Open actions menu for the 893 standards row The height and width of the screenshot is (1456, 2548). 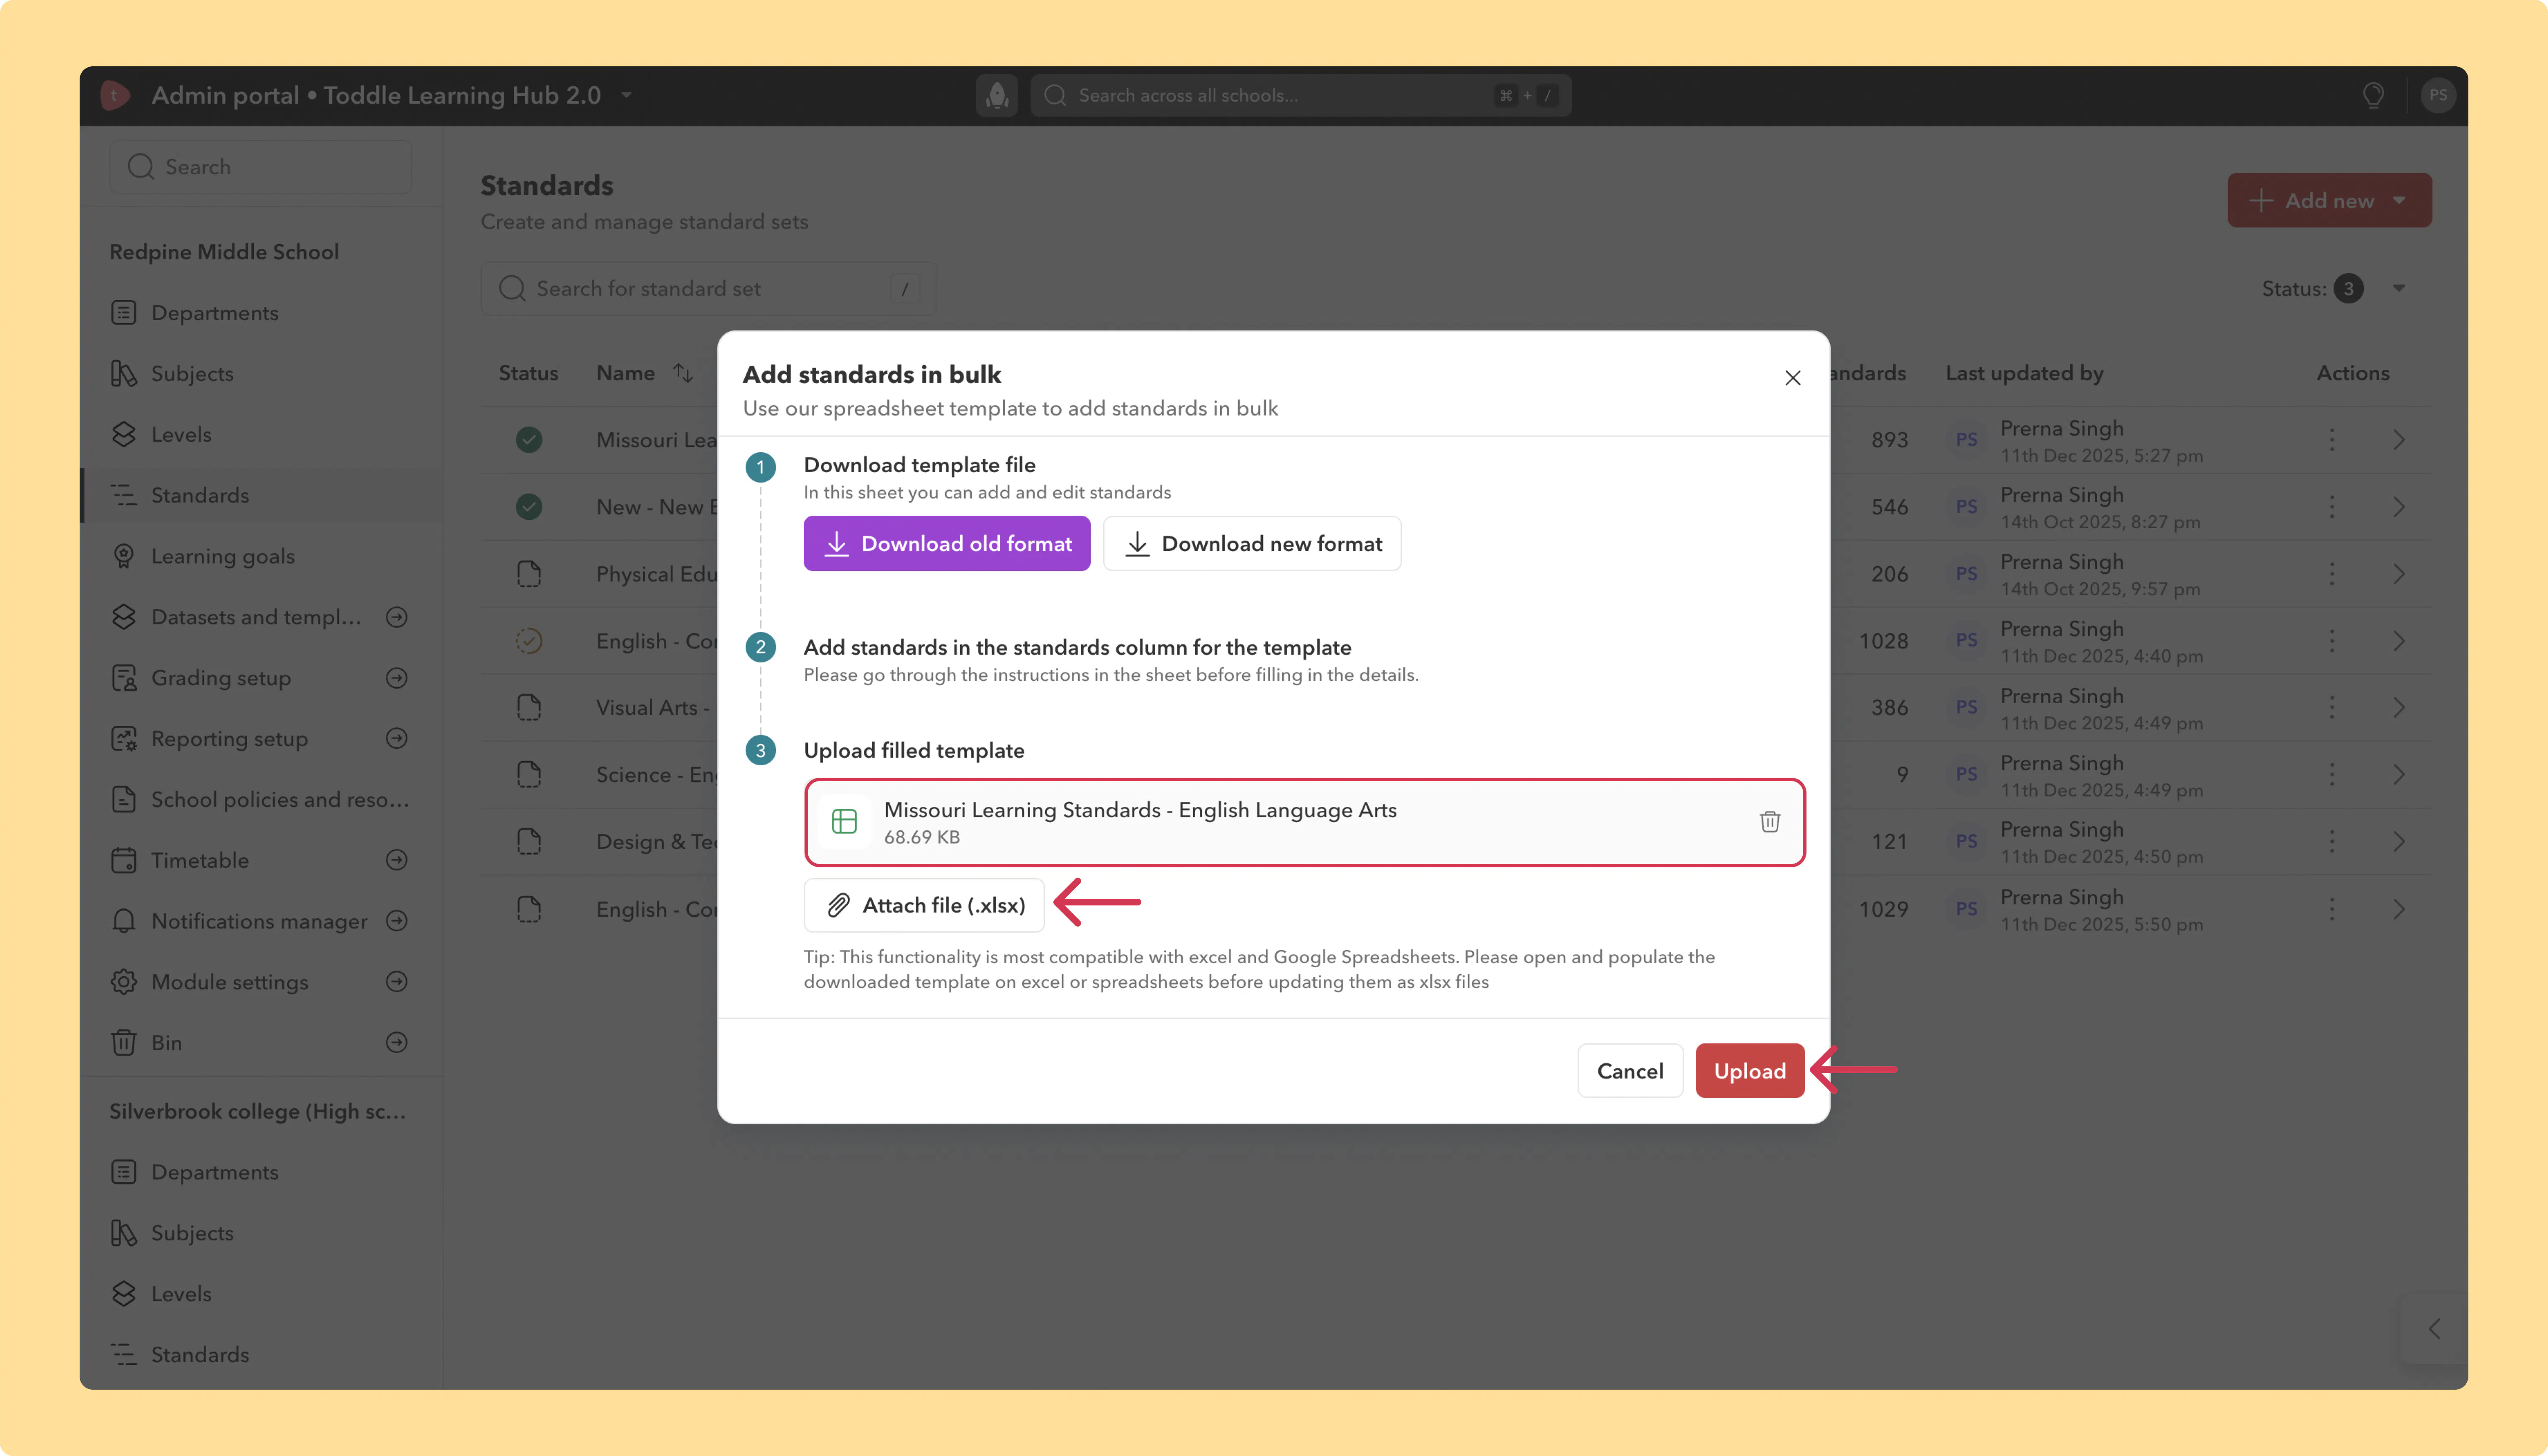[2331, 440]
